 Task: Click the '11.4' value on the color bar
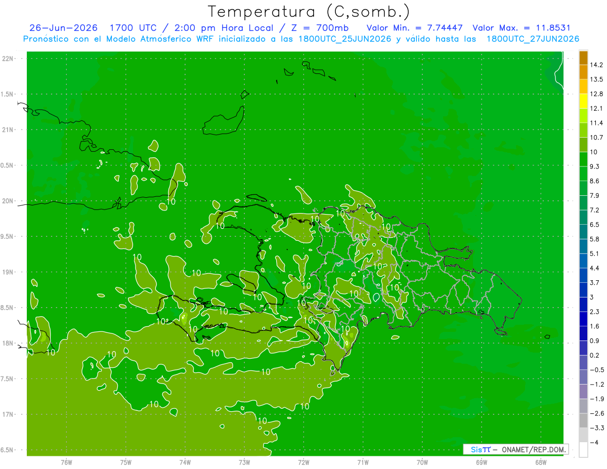(x=596, y=123)
